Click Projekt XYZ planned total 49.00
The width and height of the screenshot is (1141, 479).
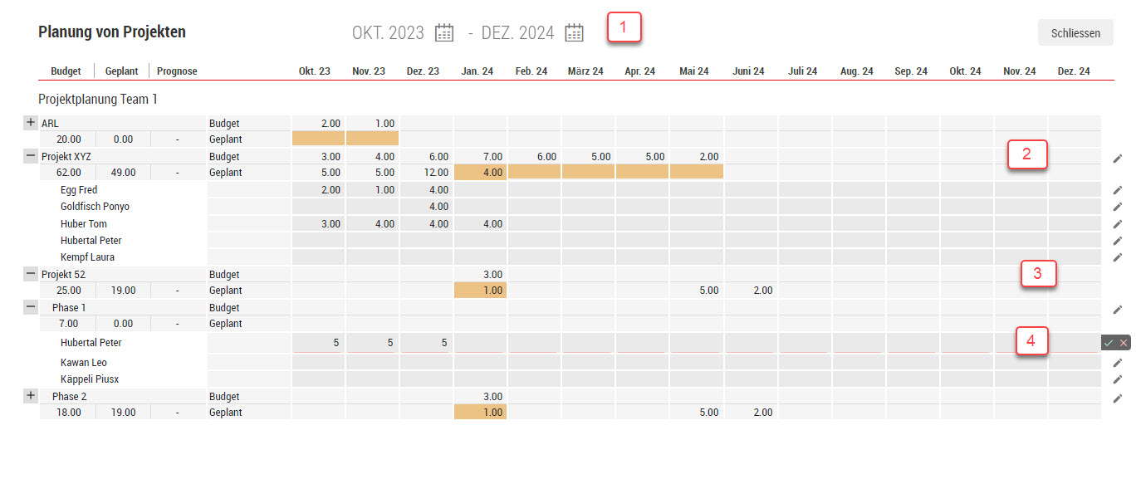122,173
